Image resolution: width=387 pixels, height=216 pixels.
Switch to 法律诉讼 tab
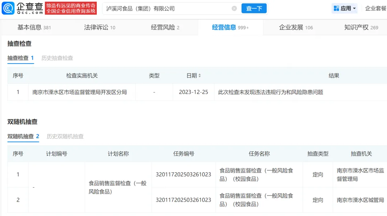point(100,27)
